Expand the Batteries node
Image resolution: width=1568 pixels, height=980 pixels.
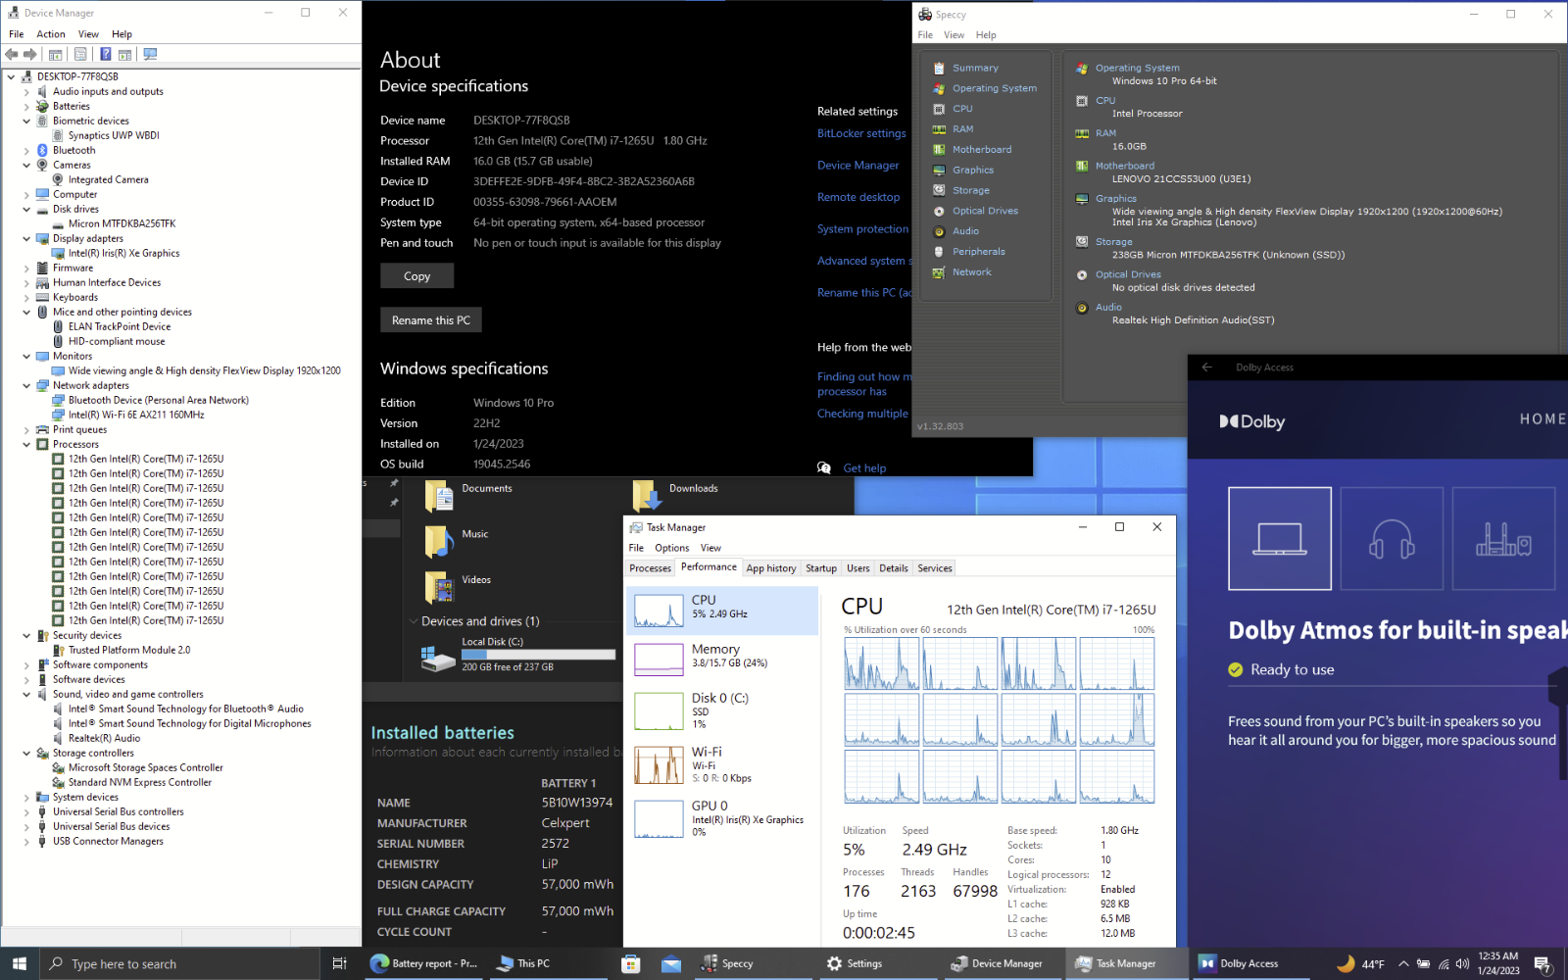click(26, 107)
